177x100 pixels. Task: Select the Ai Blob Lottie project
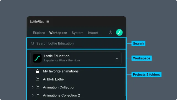click(53, 79)
